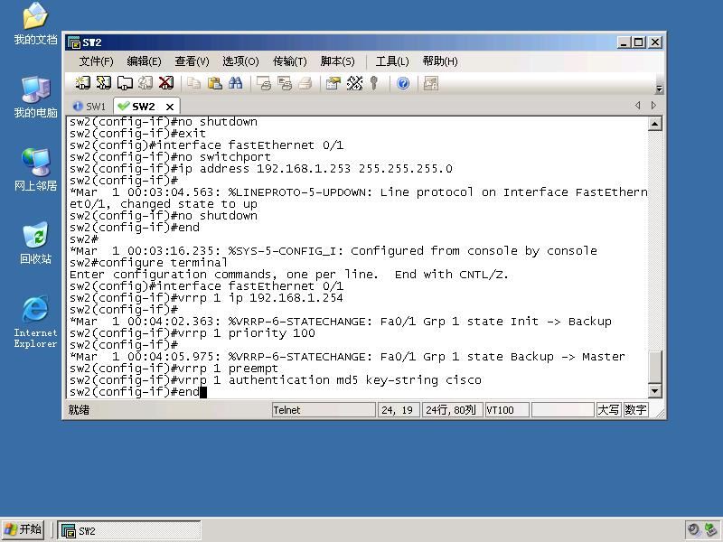This screenshot has width=723, height=542.
Task: Click the '24, 19' cursor position status
Action: pos(399,410)
